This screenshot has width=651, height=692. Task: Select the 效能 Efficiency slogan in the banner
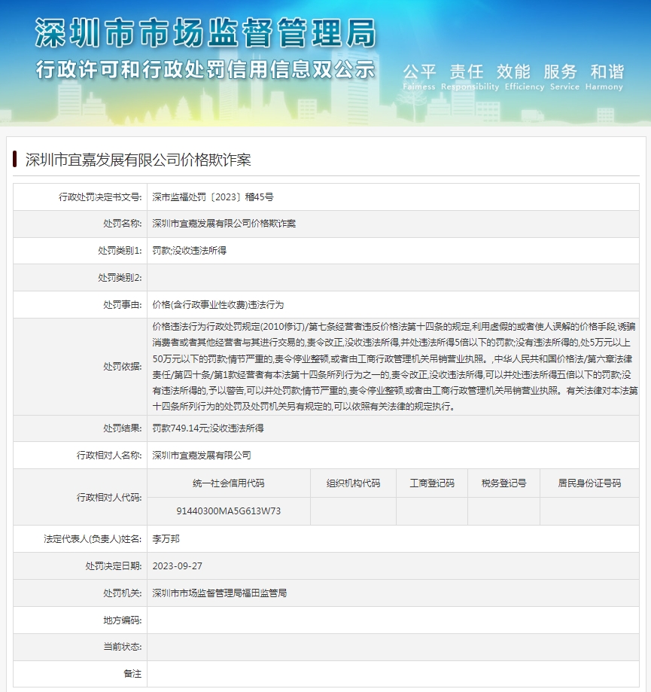tap(525, 77)
